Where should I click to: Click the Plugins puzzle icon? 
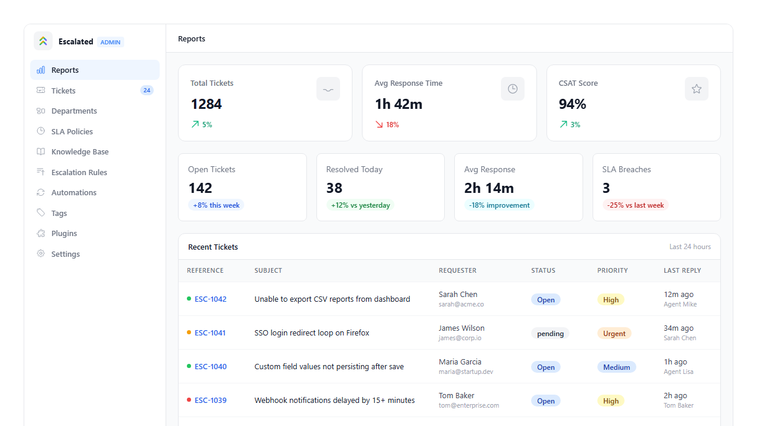[x=41, y=233]
